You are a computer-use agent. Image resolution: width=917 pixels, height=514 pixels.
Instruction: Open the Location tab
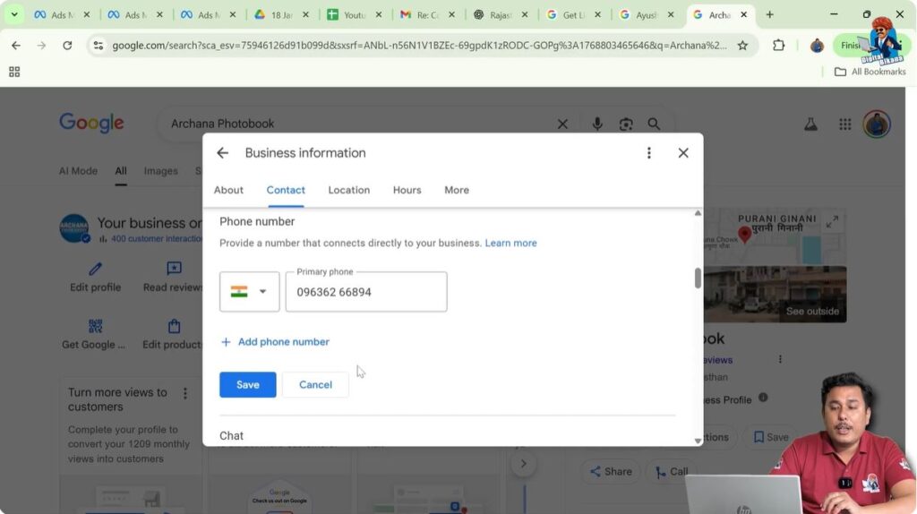coord(348,190)
